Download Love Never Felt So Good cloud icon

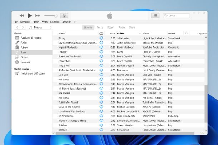pyautogui.click(x=101, y=111)
